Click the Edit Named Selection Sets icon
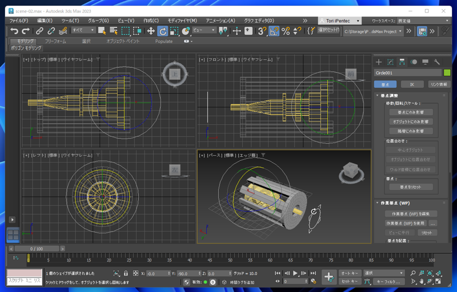Screen dimensions: 457x292 point(311,31)
